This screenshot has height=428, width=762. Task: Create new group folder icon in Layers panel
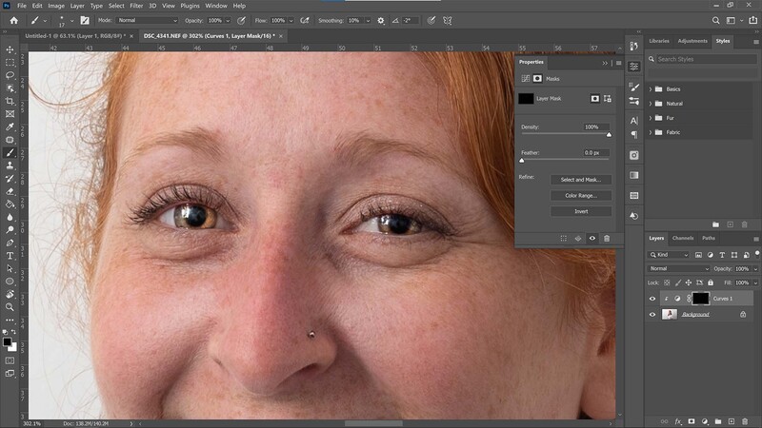[718, 421]
